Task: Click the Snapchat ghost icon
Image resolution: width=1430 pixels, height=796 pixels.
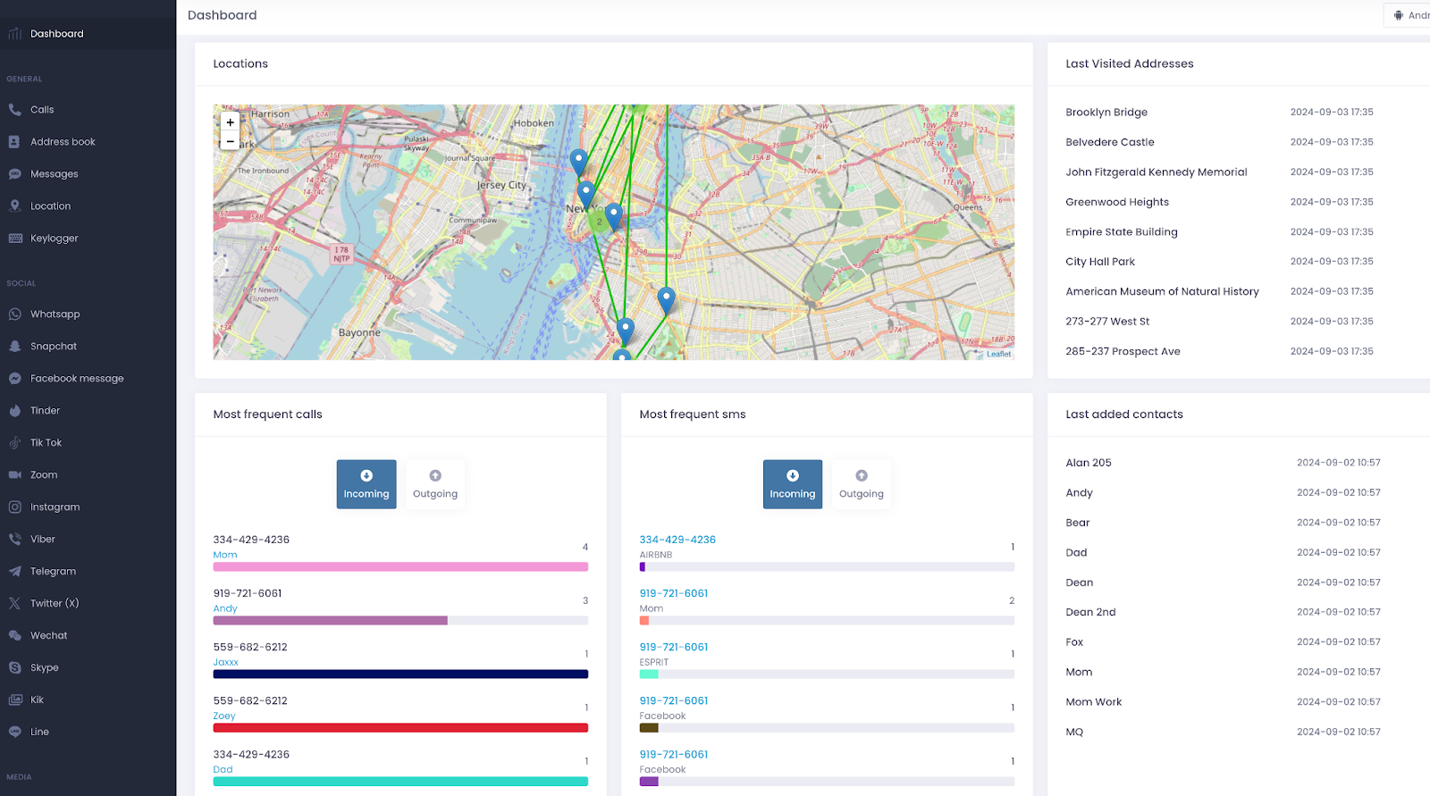Action: (x=15, y=347)
